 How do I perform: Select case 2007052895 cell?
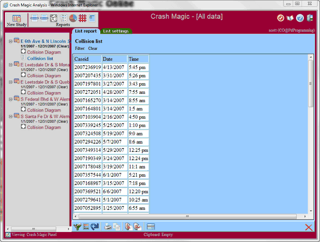[x=87, y=208]
